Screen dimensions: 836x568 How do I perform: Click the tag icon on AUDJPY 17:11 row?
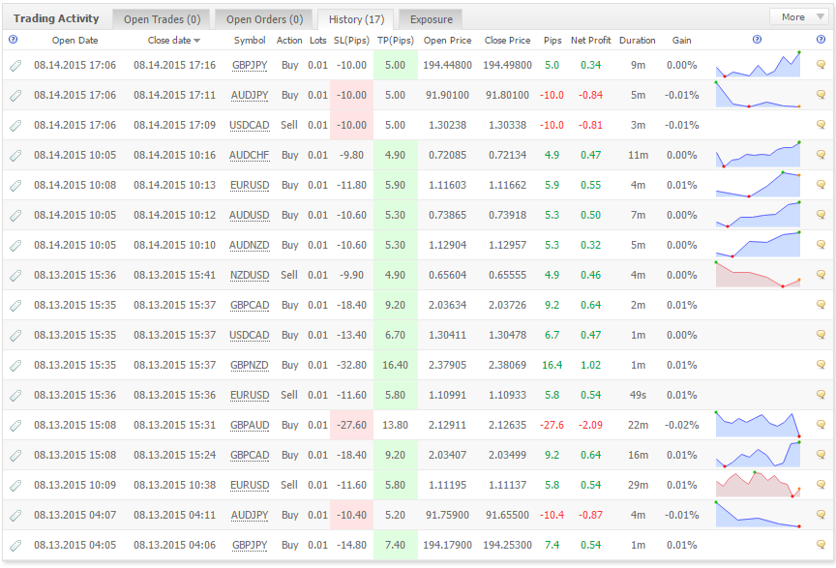coord(15,96)
